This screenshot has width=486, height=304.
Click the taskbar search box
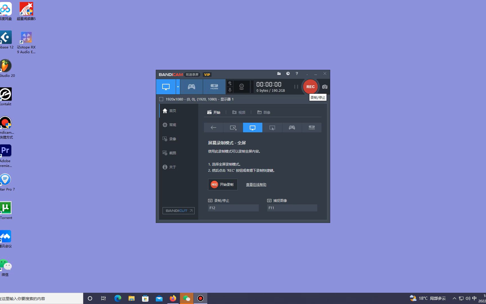[41, 298]
